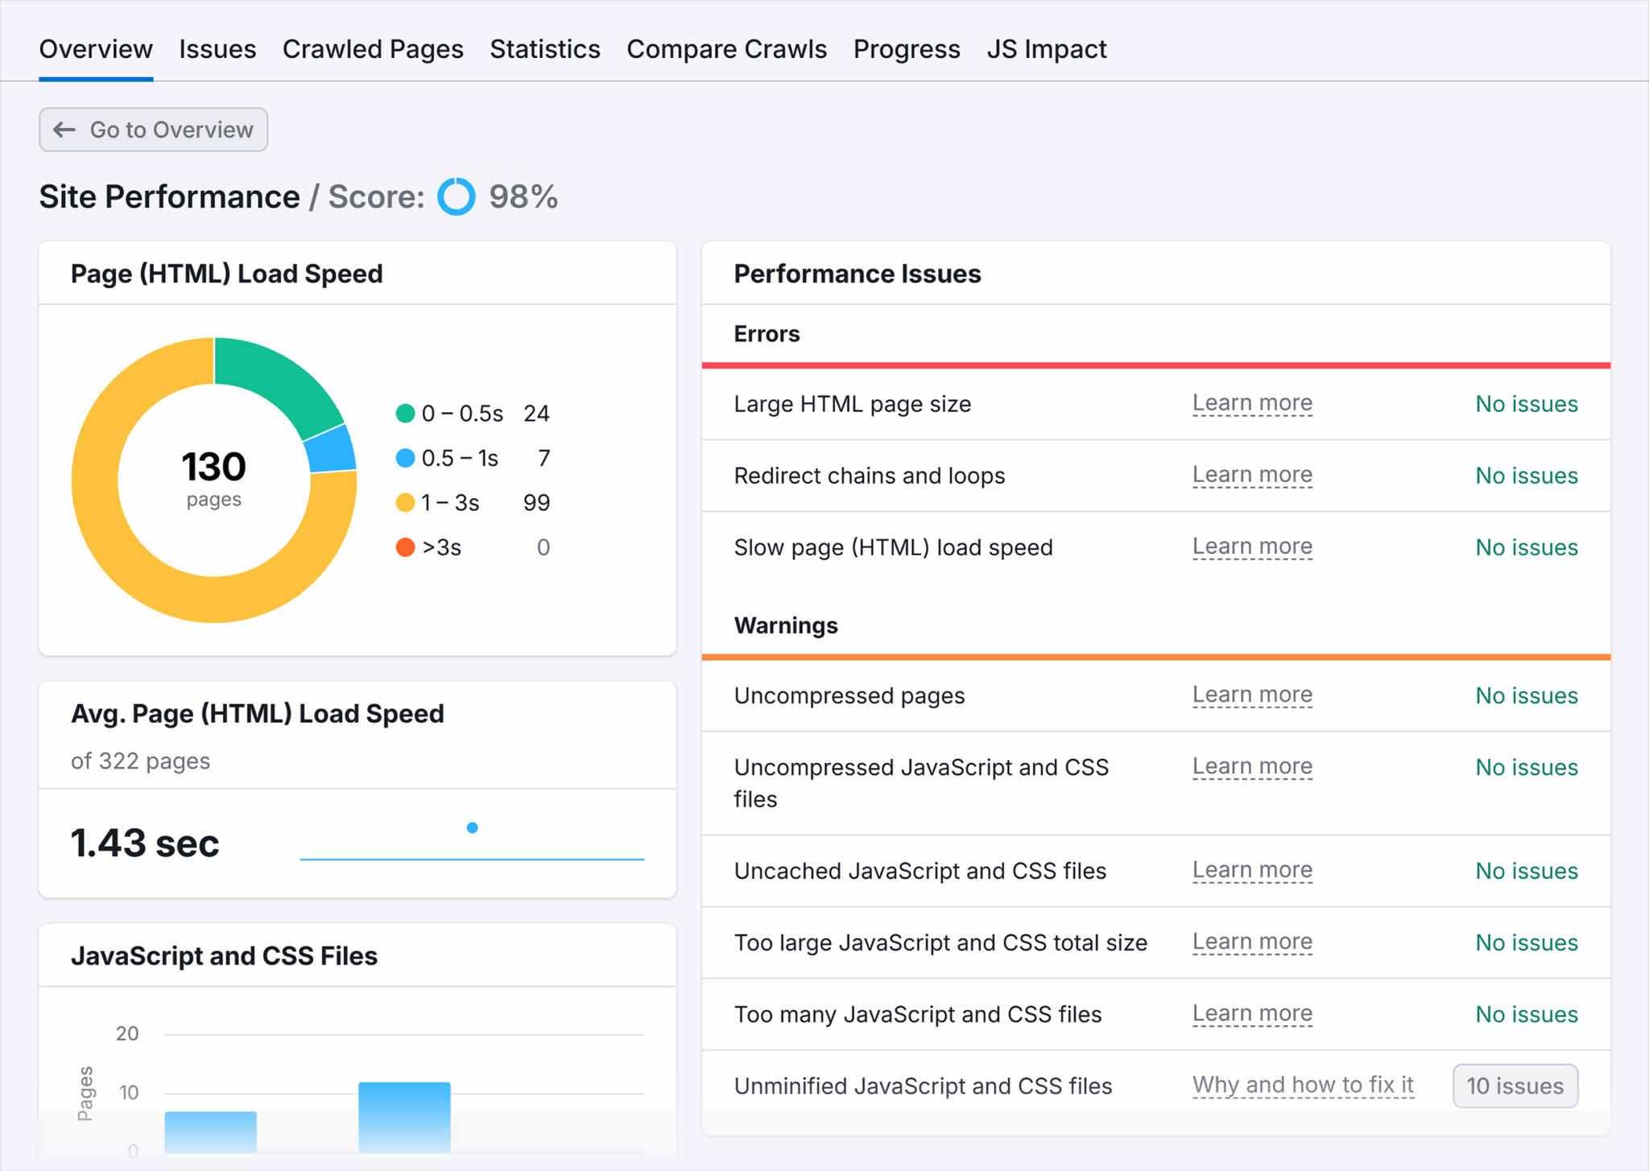Screen dimensions: 1649x1171
Task: Click the orange >3s legend dot
Action: 405,547
